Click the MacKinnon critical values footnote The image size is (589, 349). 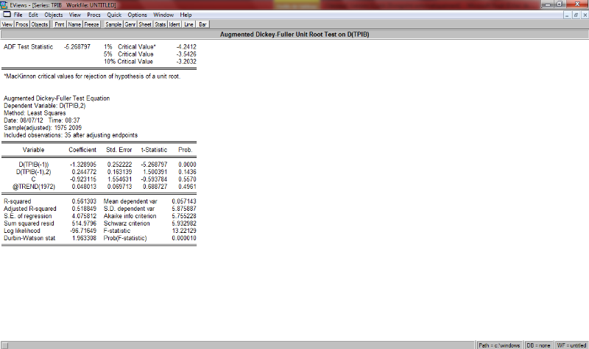tap(92, 76)
